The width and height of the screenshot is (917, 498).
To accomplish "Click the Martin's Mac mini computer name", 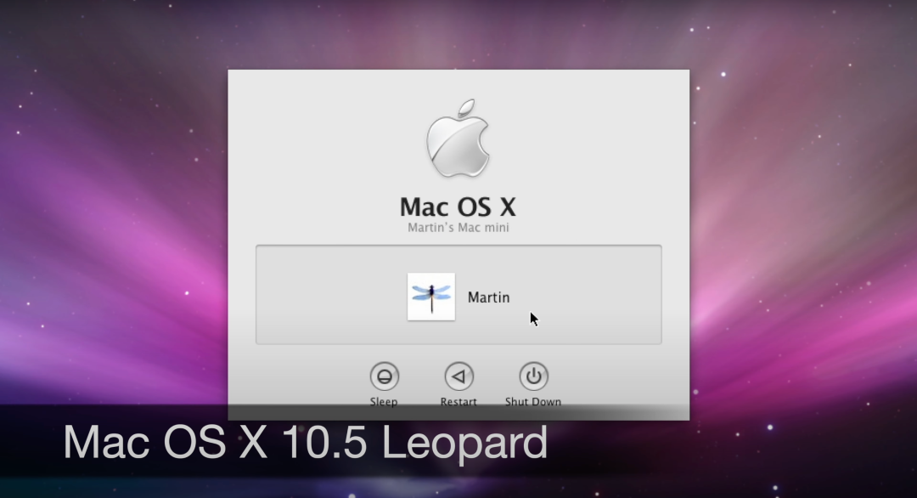I will 458,227.
